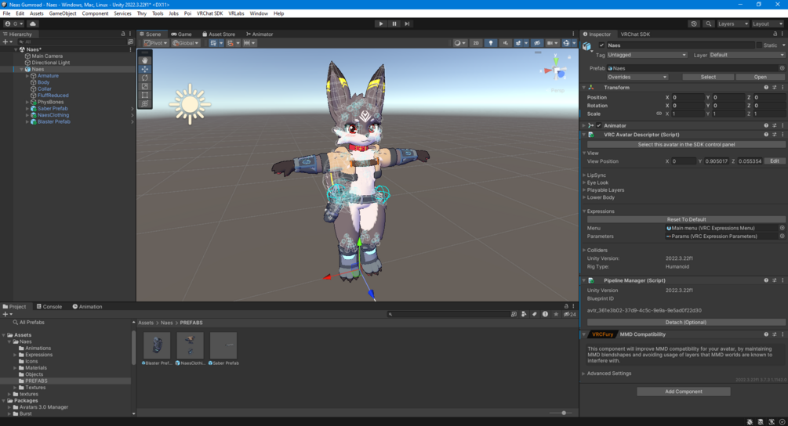Toggle grid snapping icon
This screenshot has width=788, height=426.
pos(231,43)
